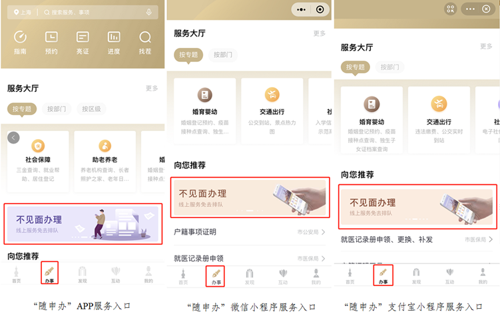The width and height of the screenshot is (500, 318).
Task: Switch to 办事 tab in APP bottom bar
Action: point(49,273)
